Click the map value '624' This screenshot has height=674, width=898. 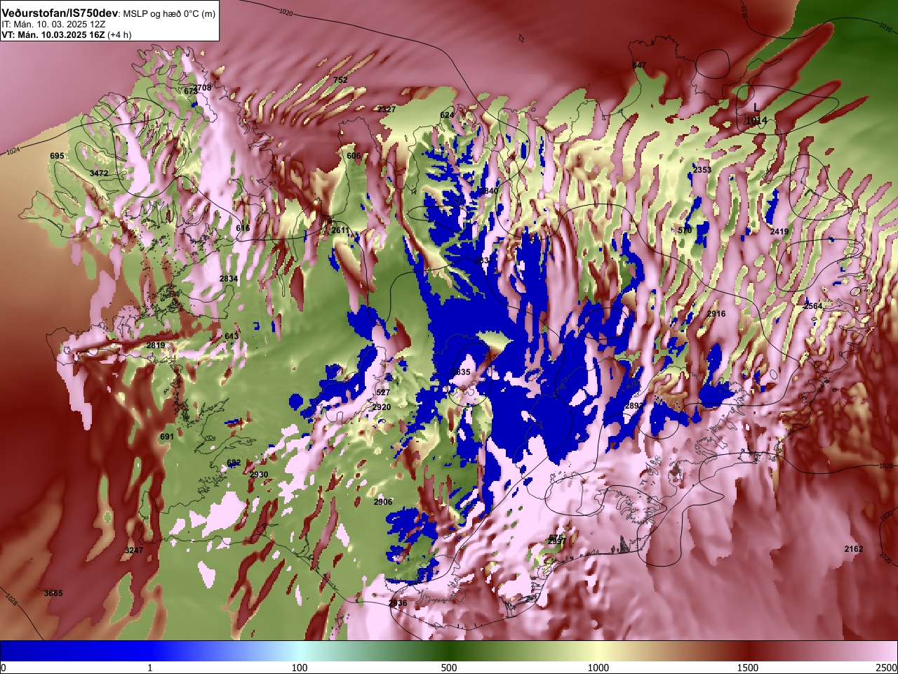pos(447,115)
